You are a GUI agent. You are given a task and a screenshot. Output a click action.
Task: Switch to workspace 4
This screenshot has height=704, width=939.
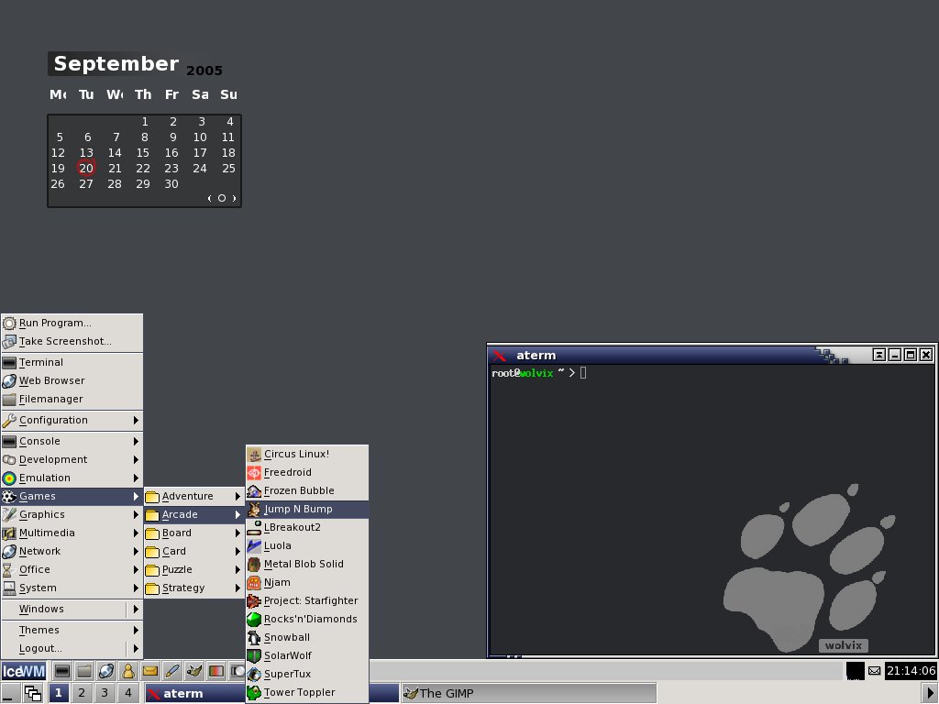point(127,693)
